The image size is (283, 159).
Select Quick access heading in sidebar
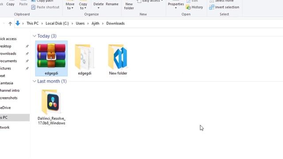8,39
